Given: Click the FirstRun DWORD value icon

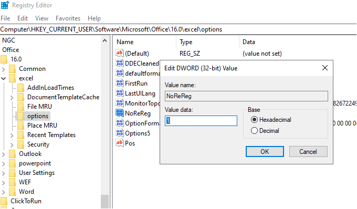Looking at the screenshot, I should (x=120, y=83).
